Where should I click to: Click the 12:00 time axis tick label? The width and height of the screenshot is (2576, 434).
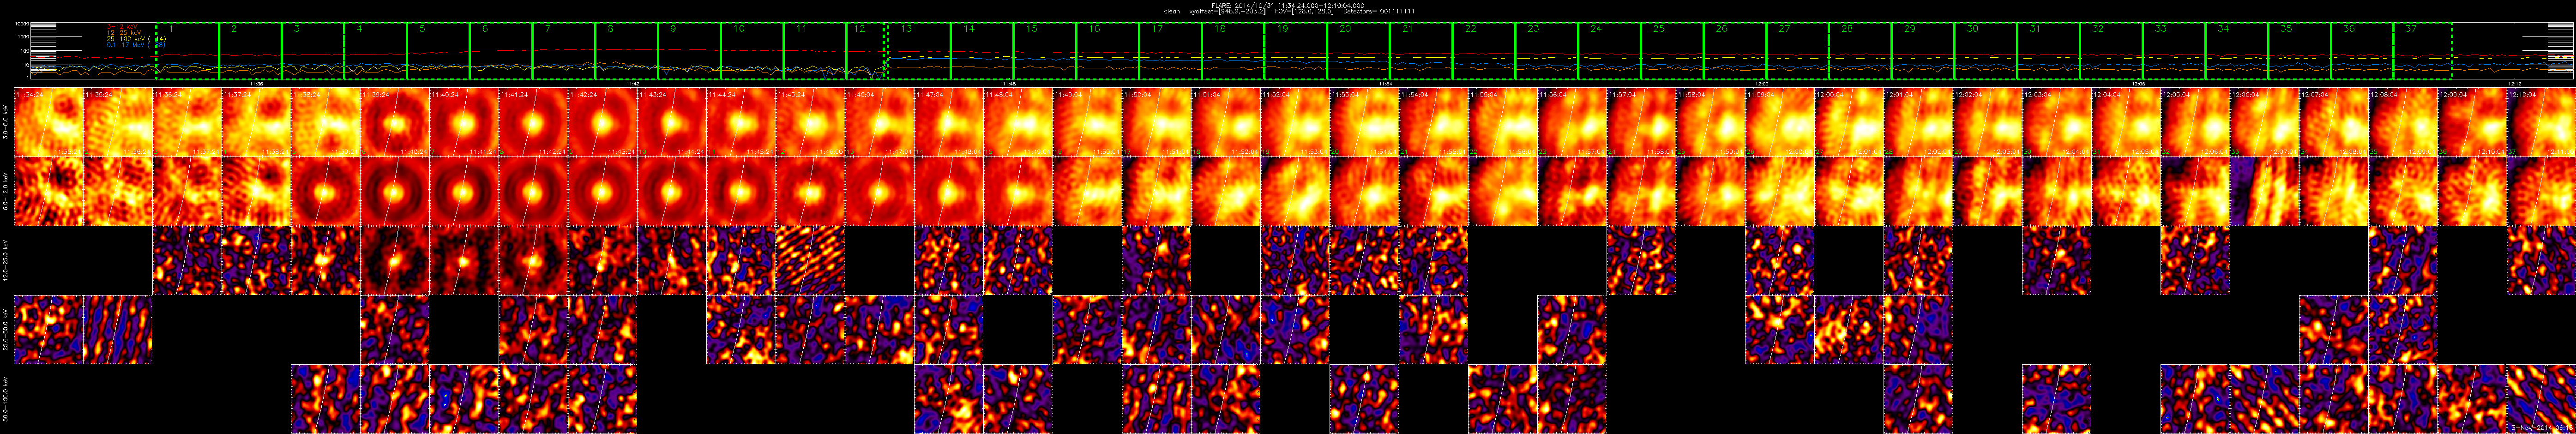(x=1761, y=83)
